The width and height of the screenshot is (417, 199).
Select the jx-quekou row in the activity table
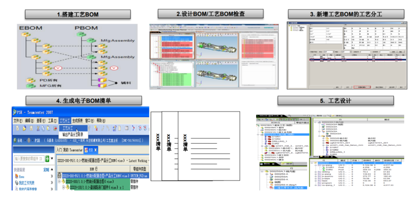356,176
